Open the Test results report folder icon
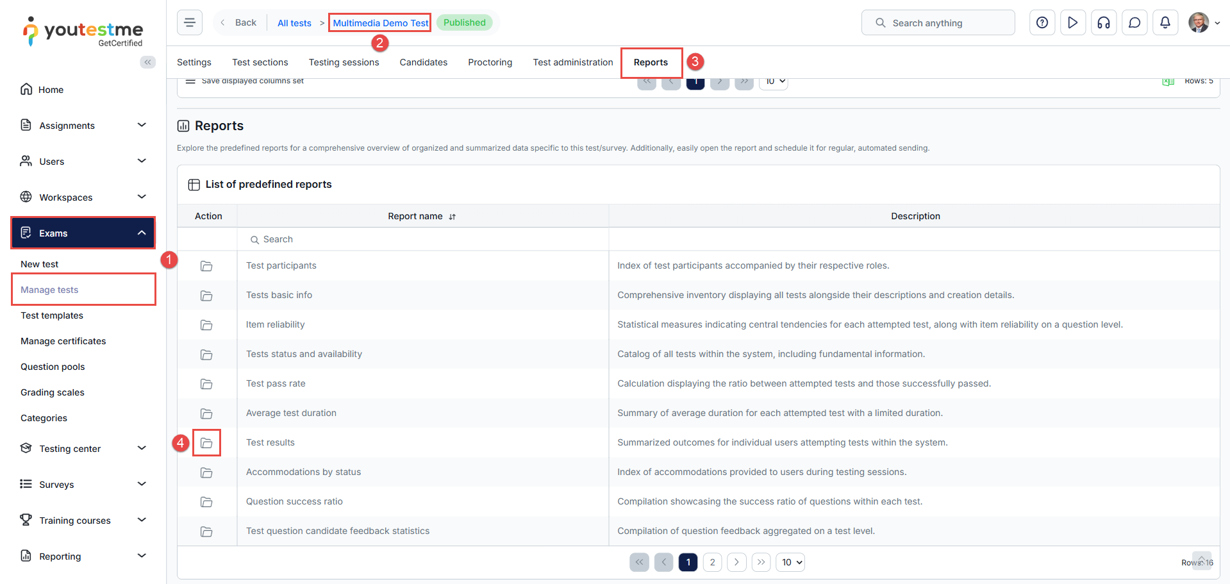This screenshot has height=584, width=1230. coord(206,443)
